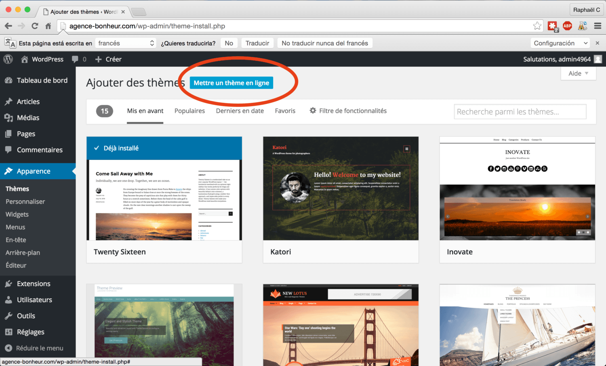The image size is (606, 366).
Task: Open Extensions menu in sidebar
Action: pos(38,284)
